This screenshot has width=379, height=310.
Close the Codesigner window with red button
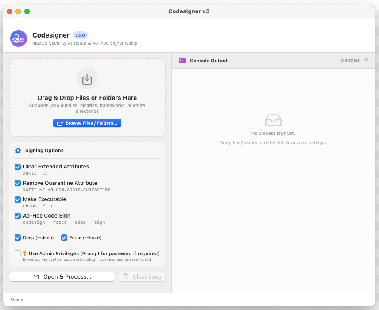9,11
